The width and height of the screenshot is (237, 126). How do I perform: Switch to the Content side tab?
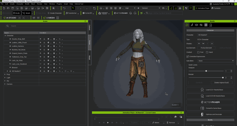pos(89,27)
